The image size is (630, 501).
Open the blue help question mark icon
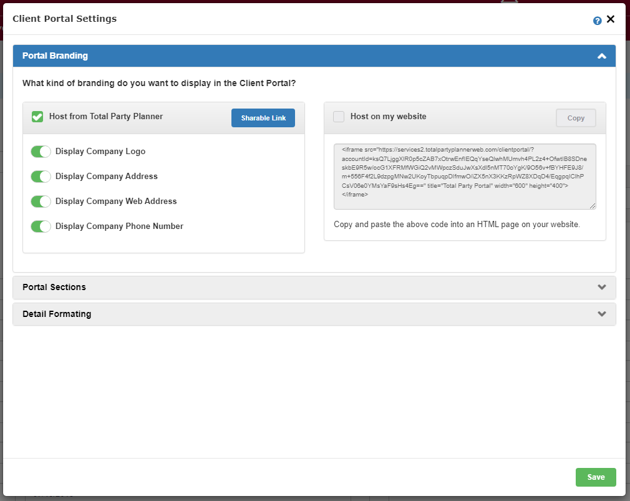[x=597, y=21]
